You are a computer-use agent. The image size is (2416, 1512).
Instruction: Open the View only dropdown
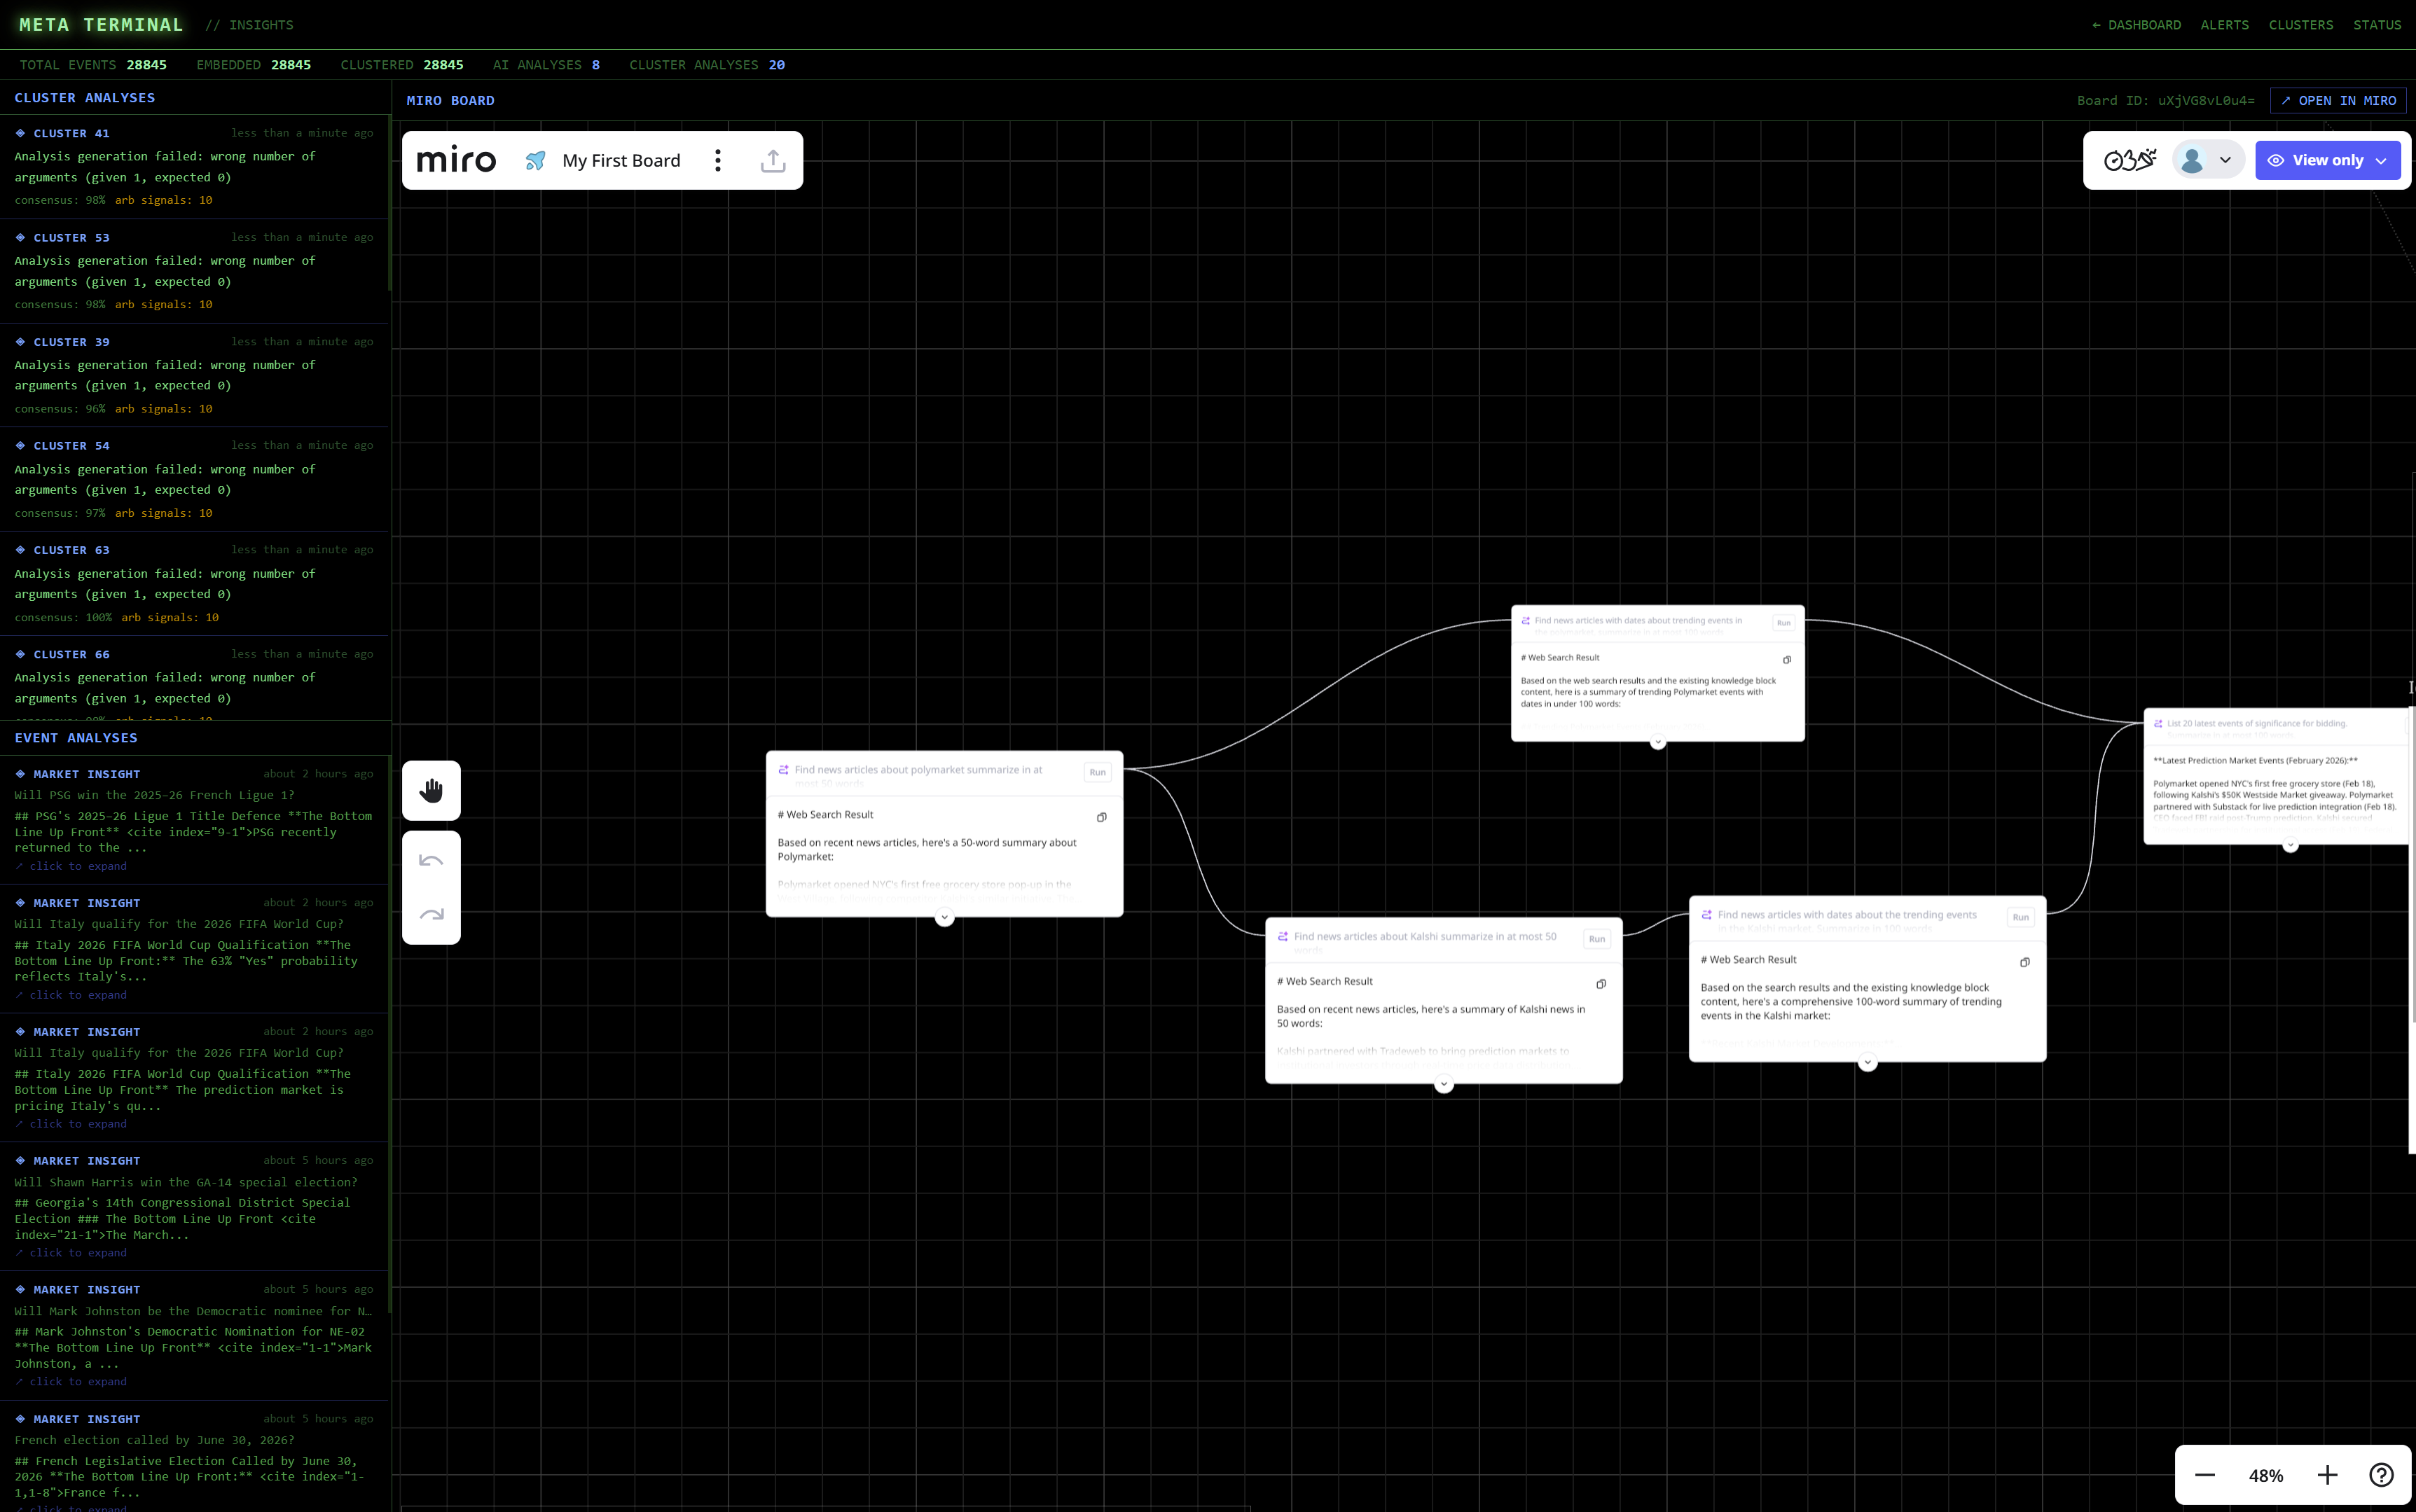pyautogui.click(x=2327, y=160)
